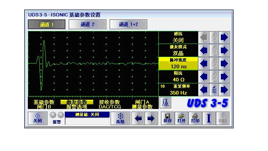268x151 pixels.
Task: Open the 测量参数 menu
Action: coord(142,107)
